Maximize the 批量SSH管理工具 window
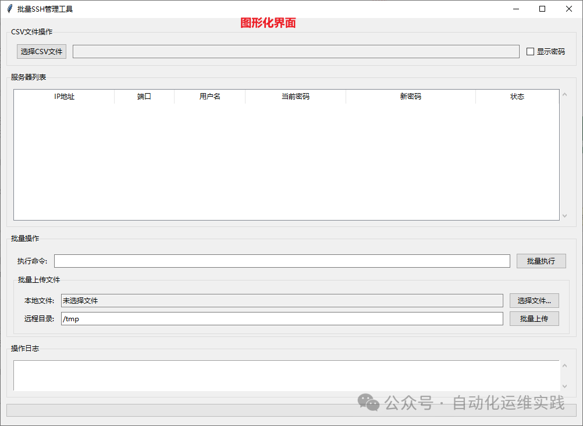Viewport: 583px width, 426px height. pos(542,9)
